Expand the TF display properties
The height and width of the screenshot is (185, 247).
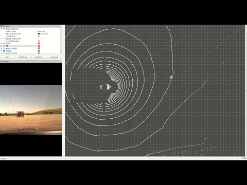[x=2, y=46]
